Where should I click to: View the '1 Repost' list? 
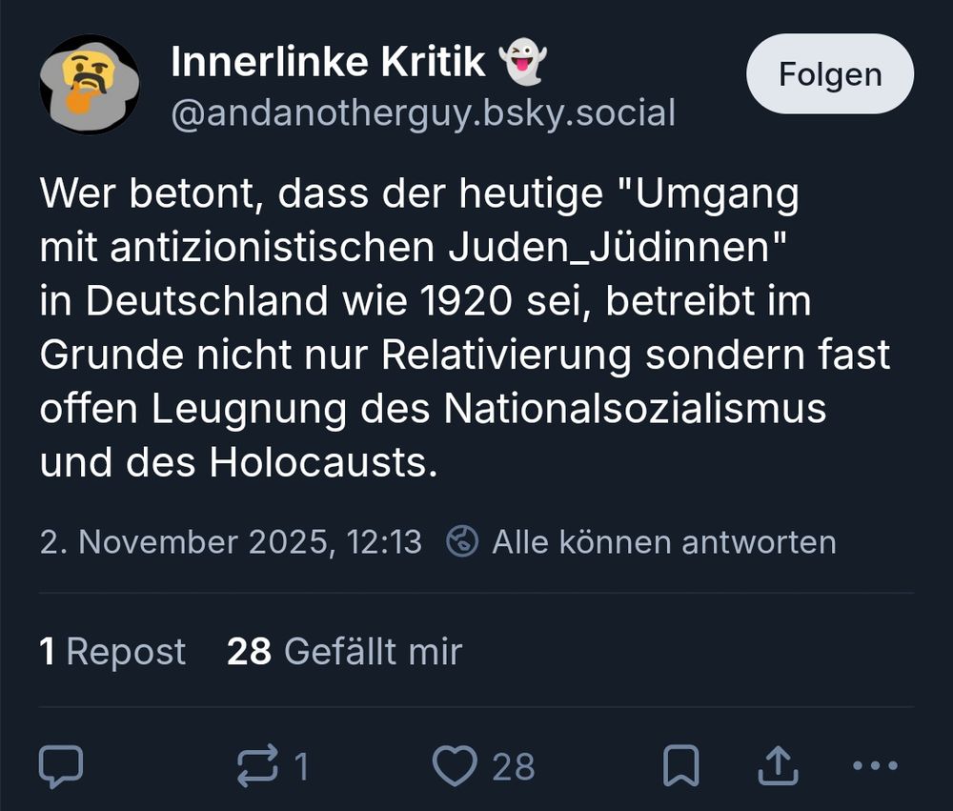[112, 651]
